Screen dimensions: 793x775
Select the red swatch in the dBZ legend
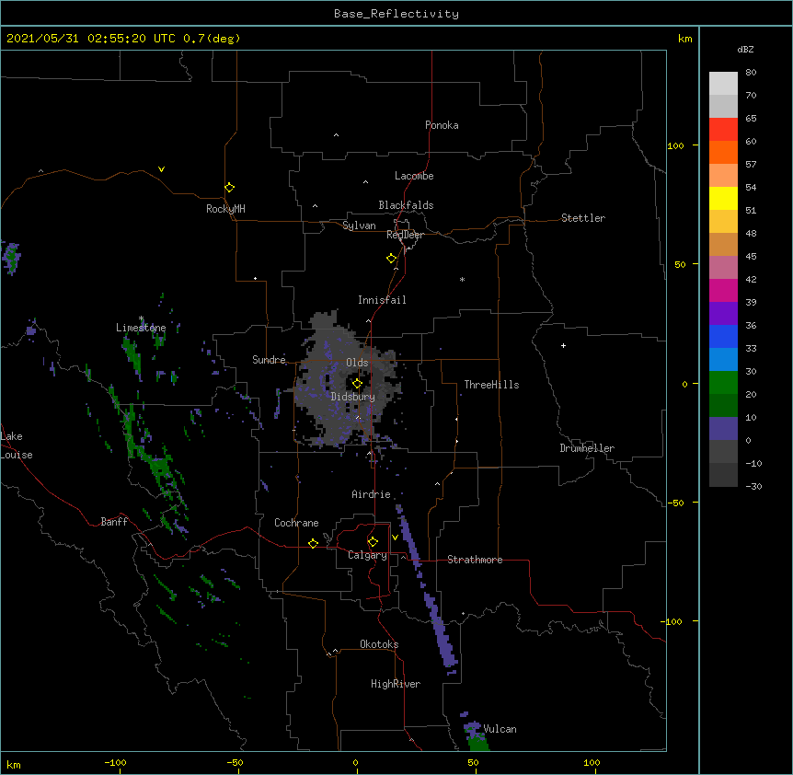(723, 129)
